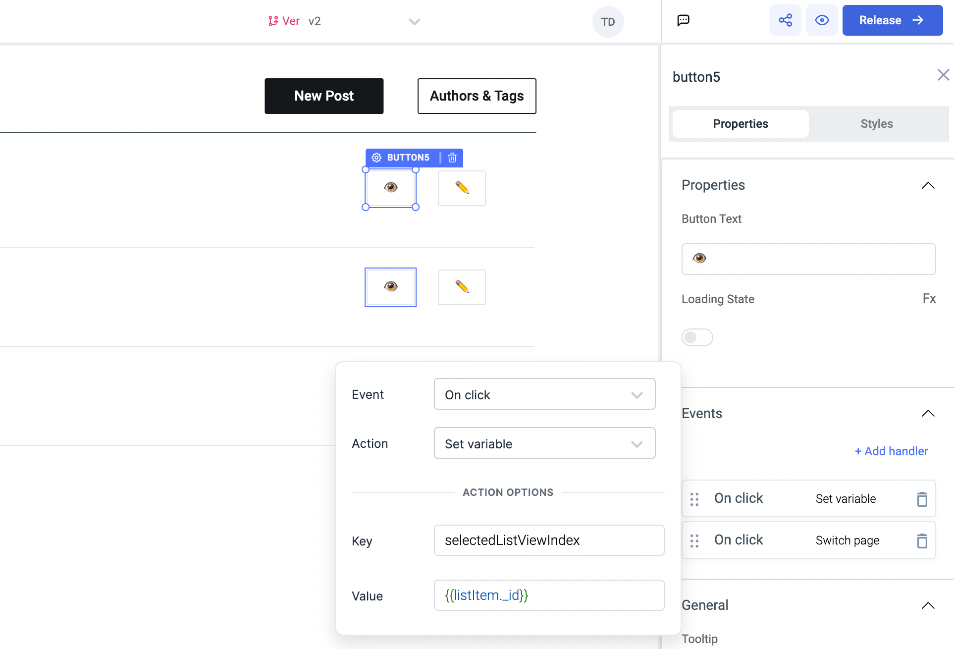
Task: Select the Properties tab
Action: [x=740, y=124]
